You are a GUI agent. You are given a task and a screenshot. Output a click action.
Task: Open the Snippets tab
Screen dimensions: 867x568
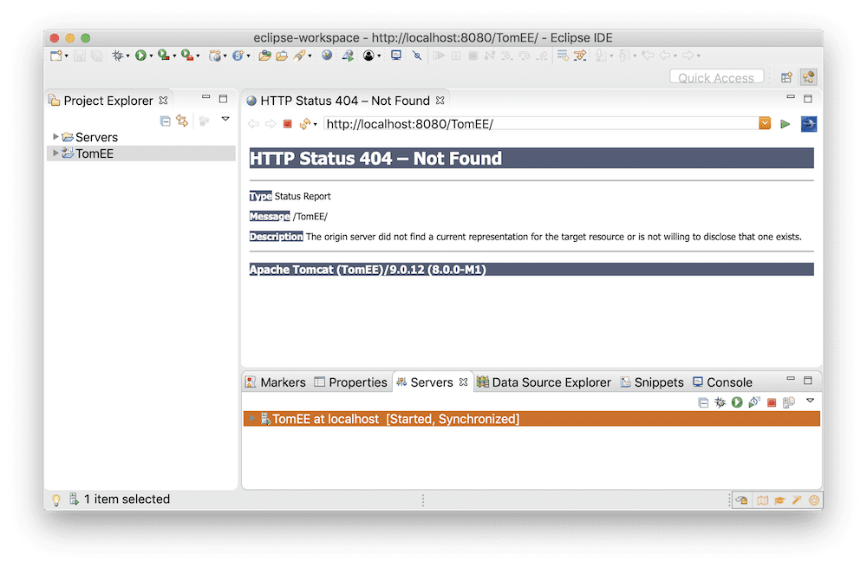652,382
